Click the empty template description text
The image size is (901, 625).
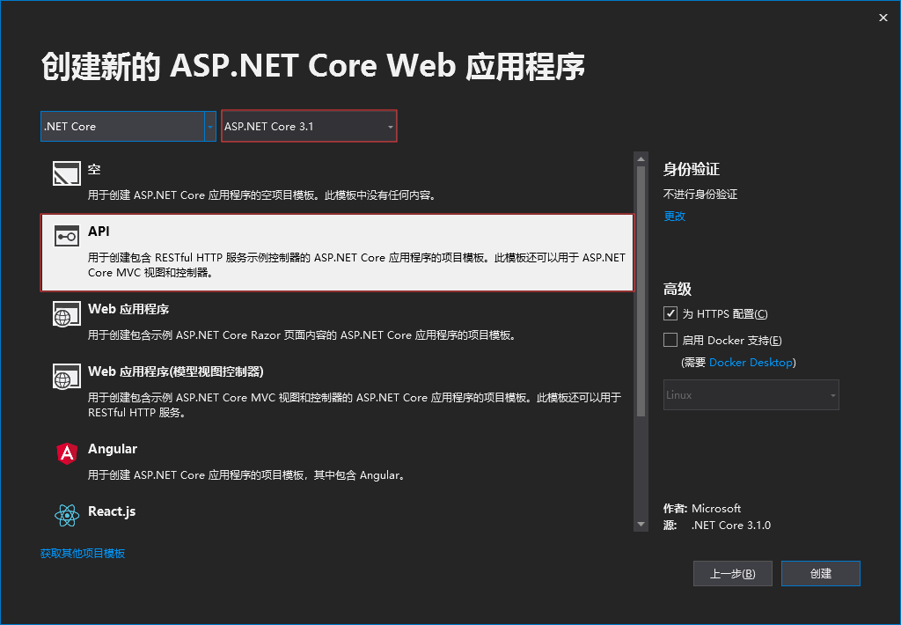pyautogui.click(x=262, y=195)
